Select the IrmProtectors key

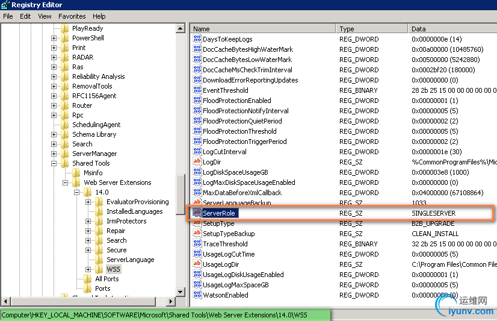click(x=126, y=221)
